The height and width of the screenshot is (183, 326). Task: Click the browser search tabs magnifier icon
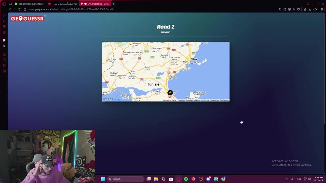[308, 4]
